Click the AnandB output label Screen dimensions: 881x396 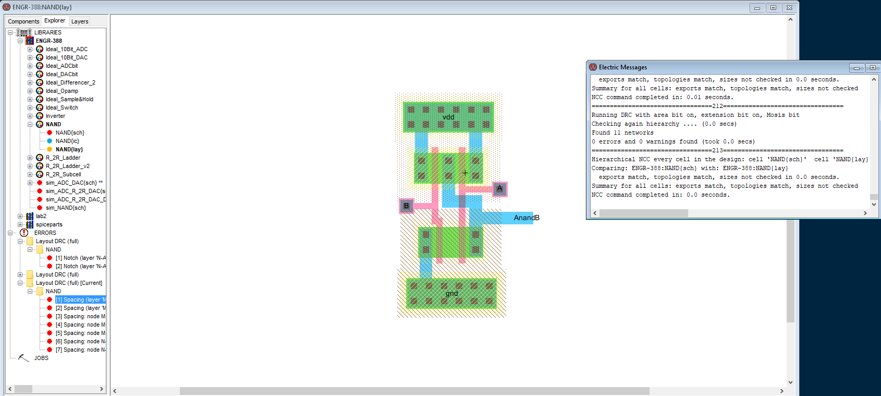[x=527, y=218]
